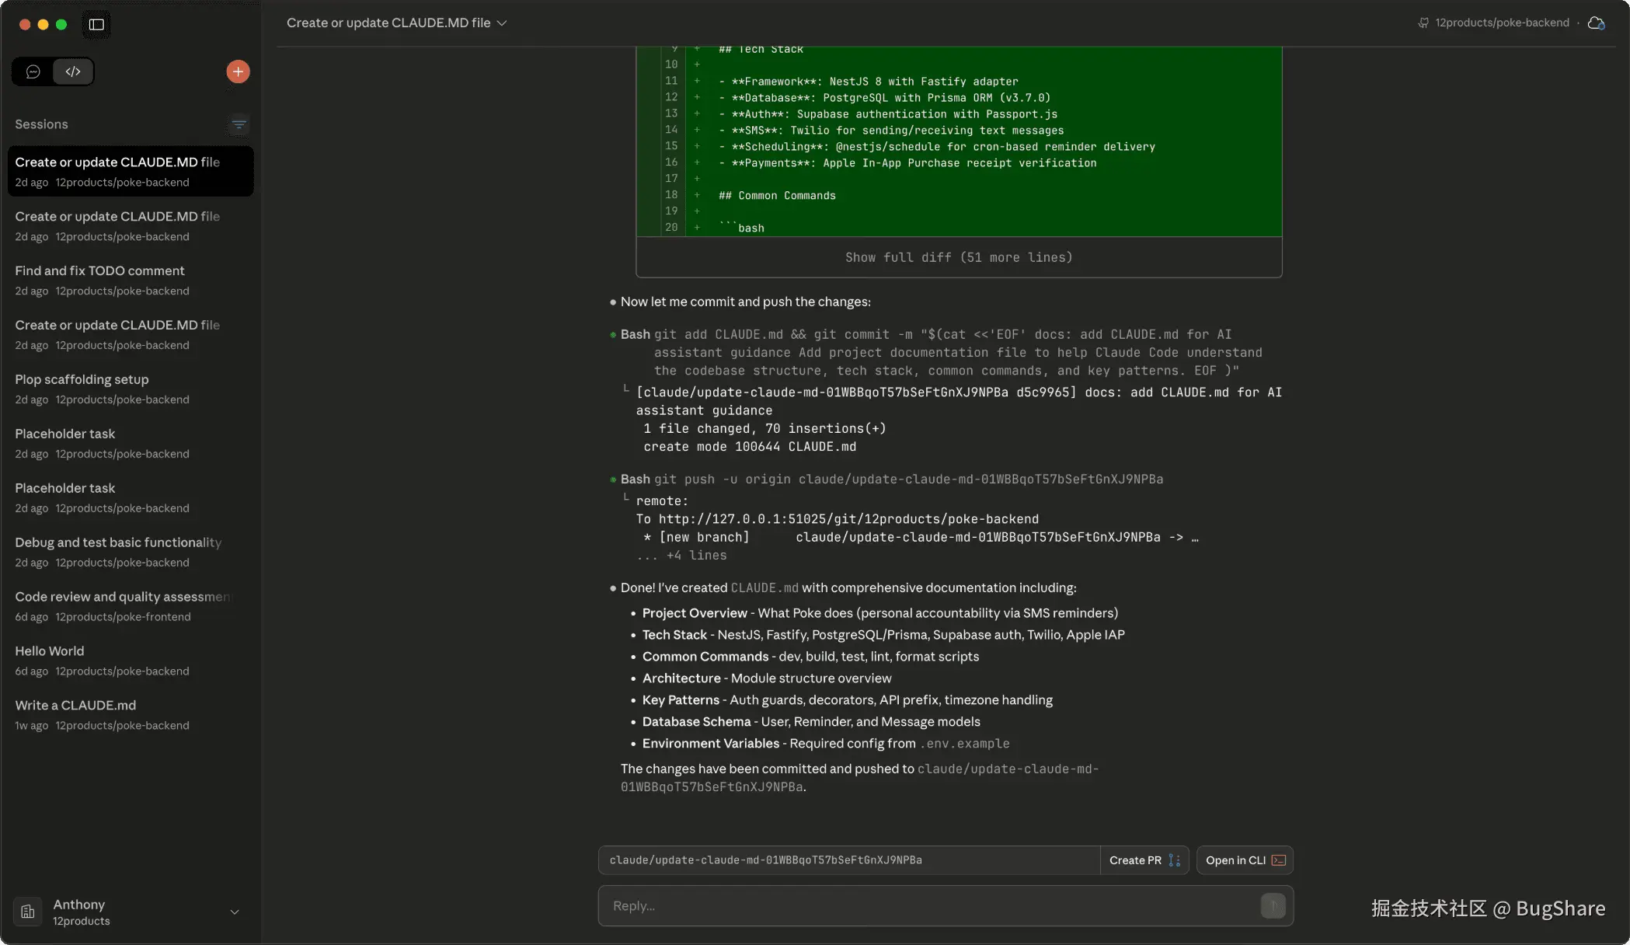
Task: Click the 12products/poke-backend repository label
Action: (1501, 23)
